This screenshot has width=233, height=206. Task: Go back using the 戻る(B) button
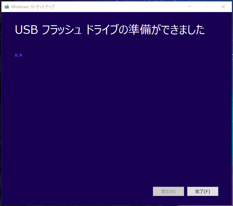(168, 191)
